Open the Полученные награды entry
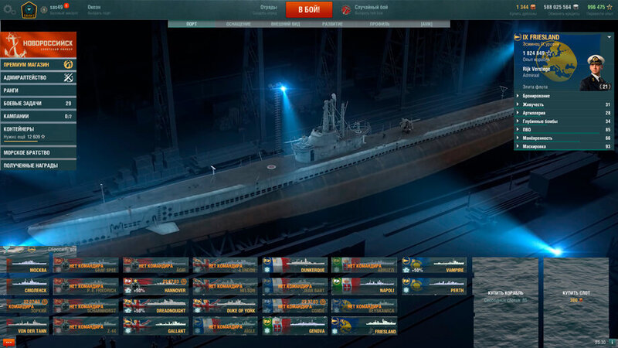The width and height of the screenshot is (618, 348). (38, 165)
